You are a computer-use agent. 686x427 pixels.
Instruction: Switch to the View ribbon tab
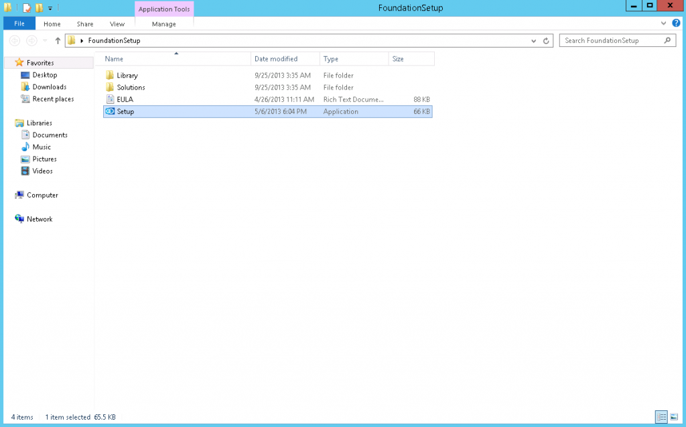(117, 24)
